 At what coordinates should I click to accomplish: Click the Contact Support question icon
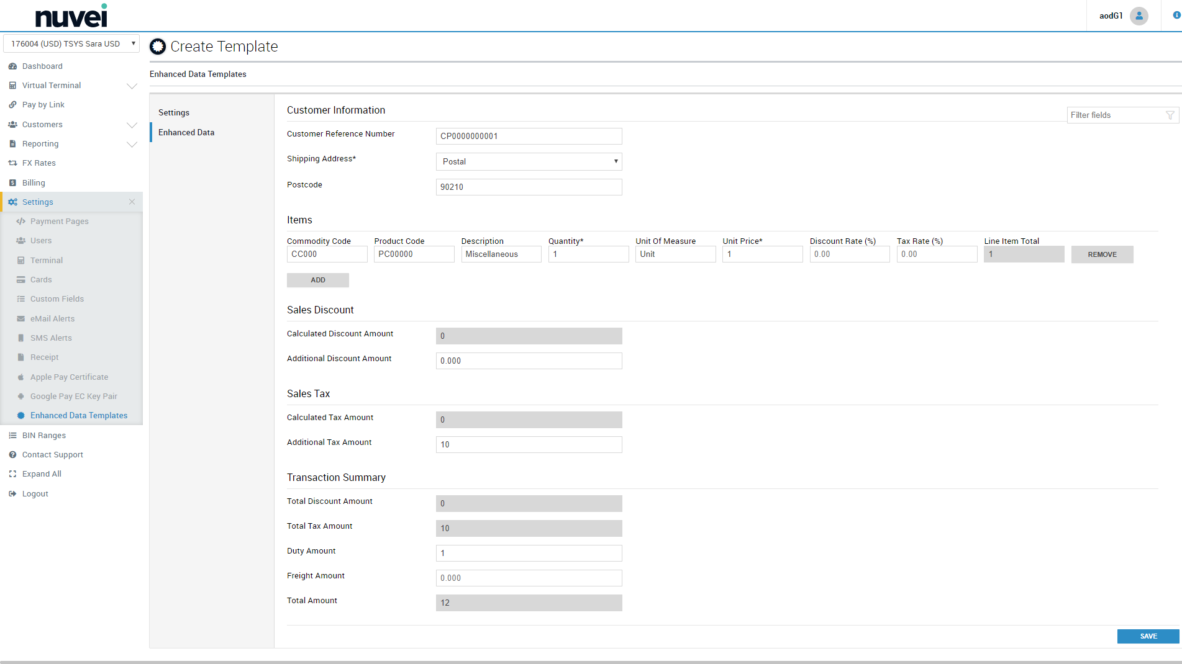pos(12,455)
